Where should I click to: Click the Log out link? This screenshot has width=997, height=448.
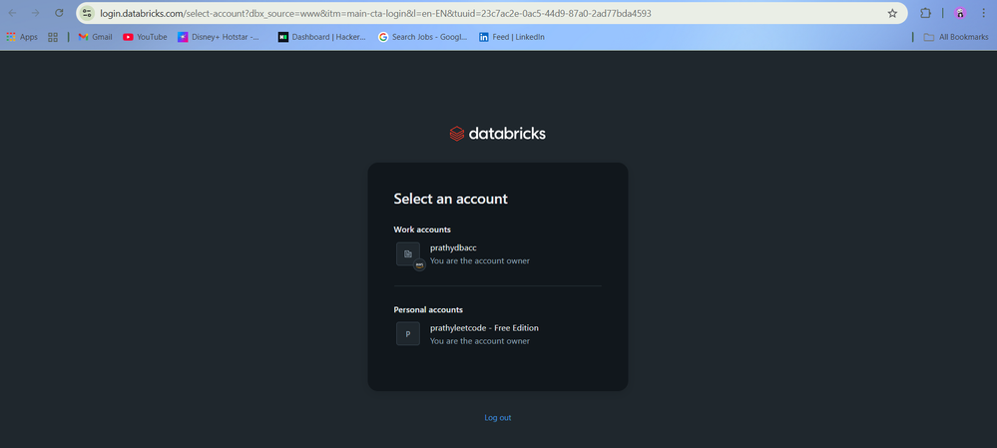pos(498,417)
